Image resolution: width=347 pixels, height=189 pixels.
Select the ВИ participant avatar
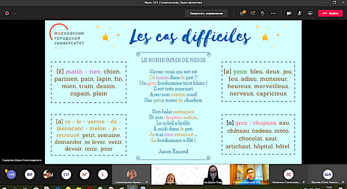click(30, 174)
